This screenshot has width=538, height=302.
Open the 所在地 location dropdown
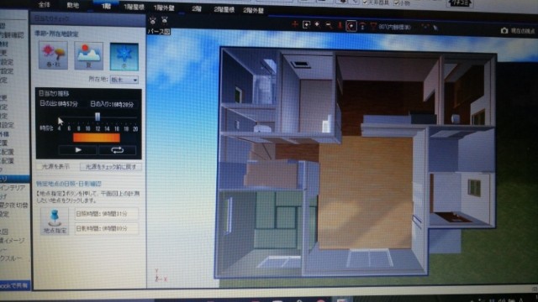[x=124, y=80]
